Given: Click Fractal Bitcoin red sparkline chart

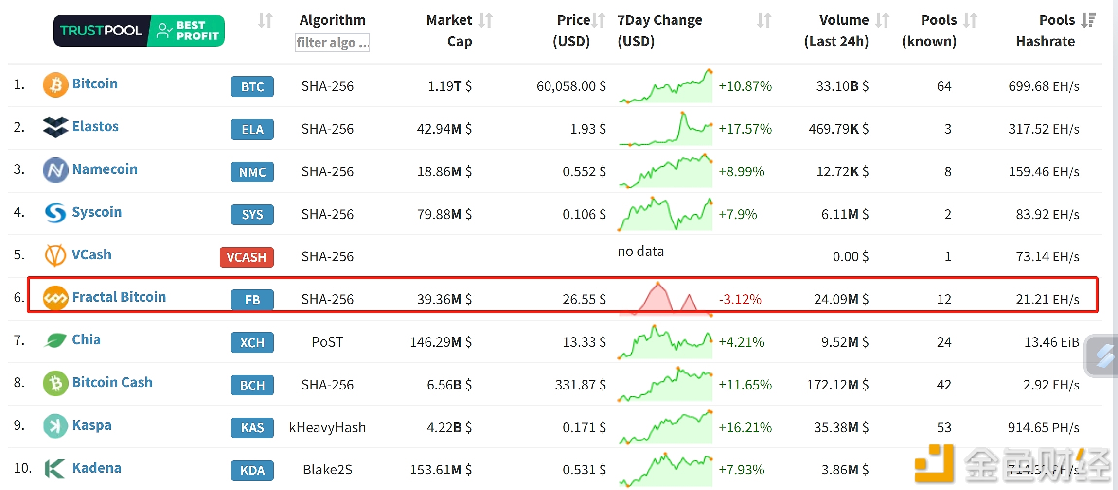Looking at the screenshot, I should coord(666,299).
